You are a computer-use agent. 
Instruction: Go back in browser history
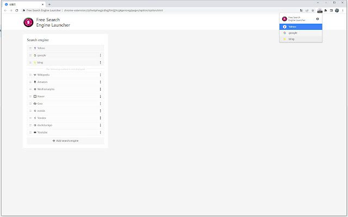5,10
